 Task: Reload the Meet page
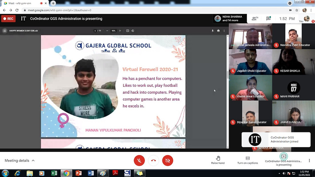pos(17,10)
